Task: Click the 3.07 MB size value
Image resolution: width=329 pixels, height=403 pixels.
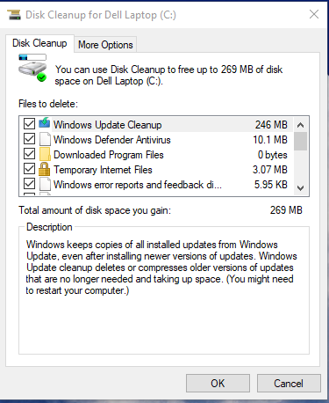Action: [x=270, y=170]
